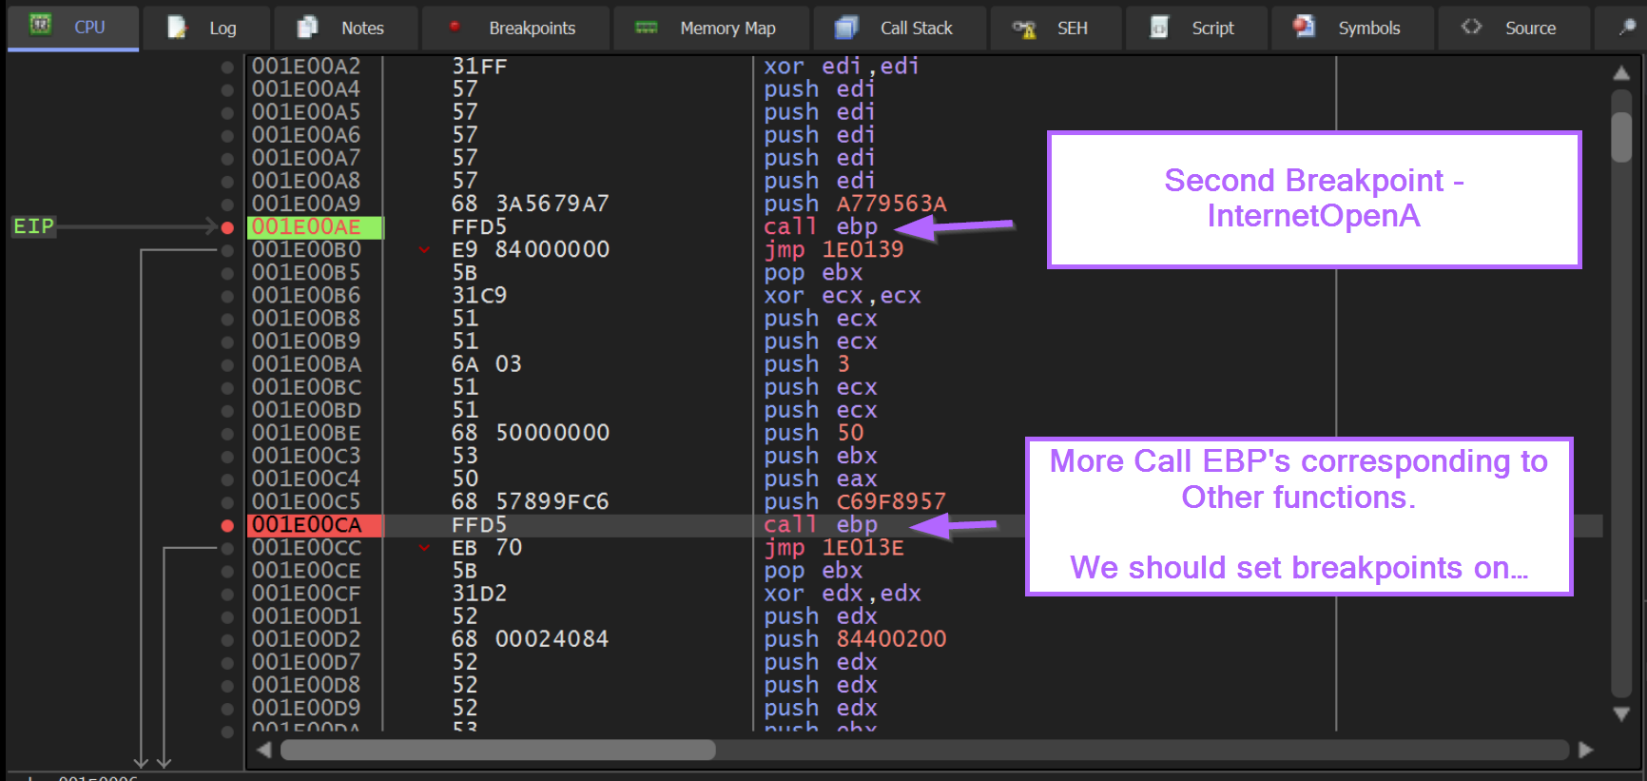
Task: Click the vertical scrollbar thumb
Action: pyautogui.click(x=1621, y=137)
